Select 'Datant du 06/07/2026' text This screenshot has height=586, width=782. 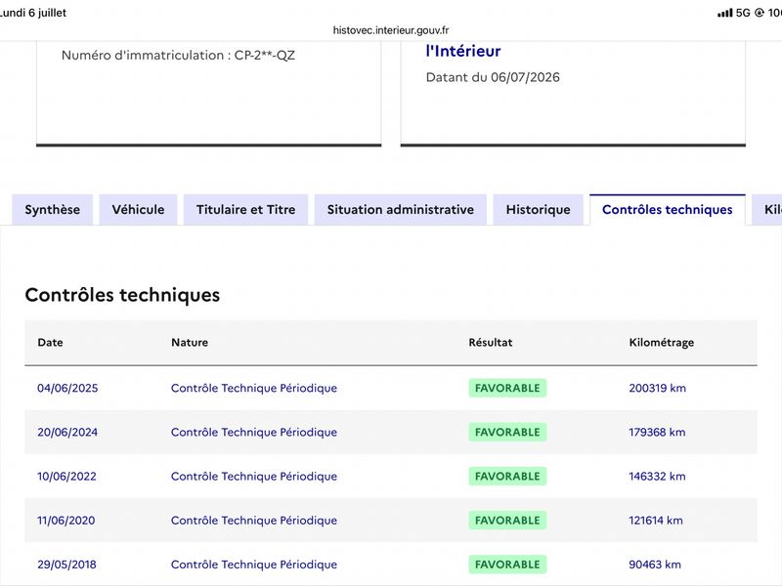coord(493,77)
